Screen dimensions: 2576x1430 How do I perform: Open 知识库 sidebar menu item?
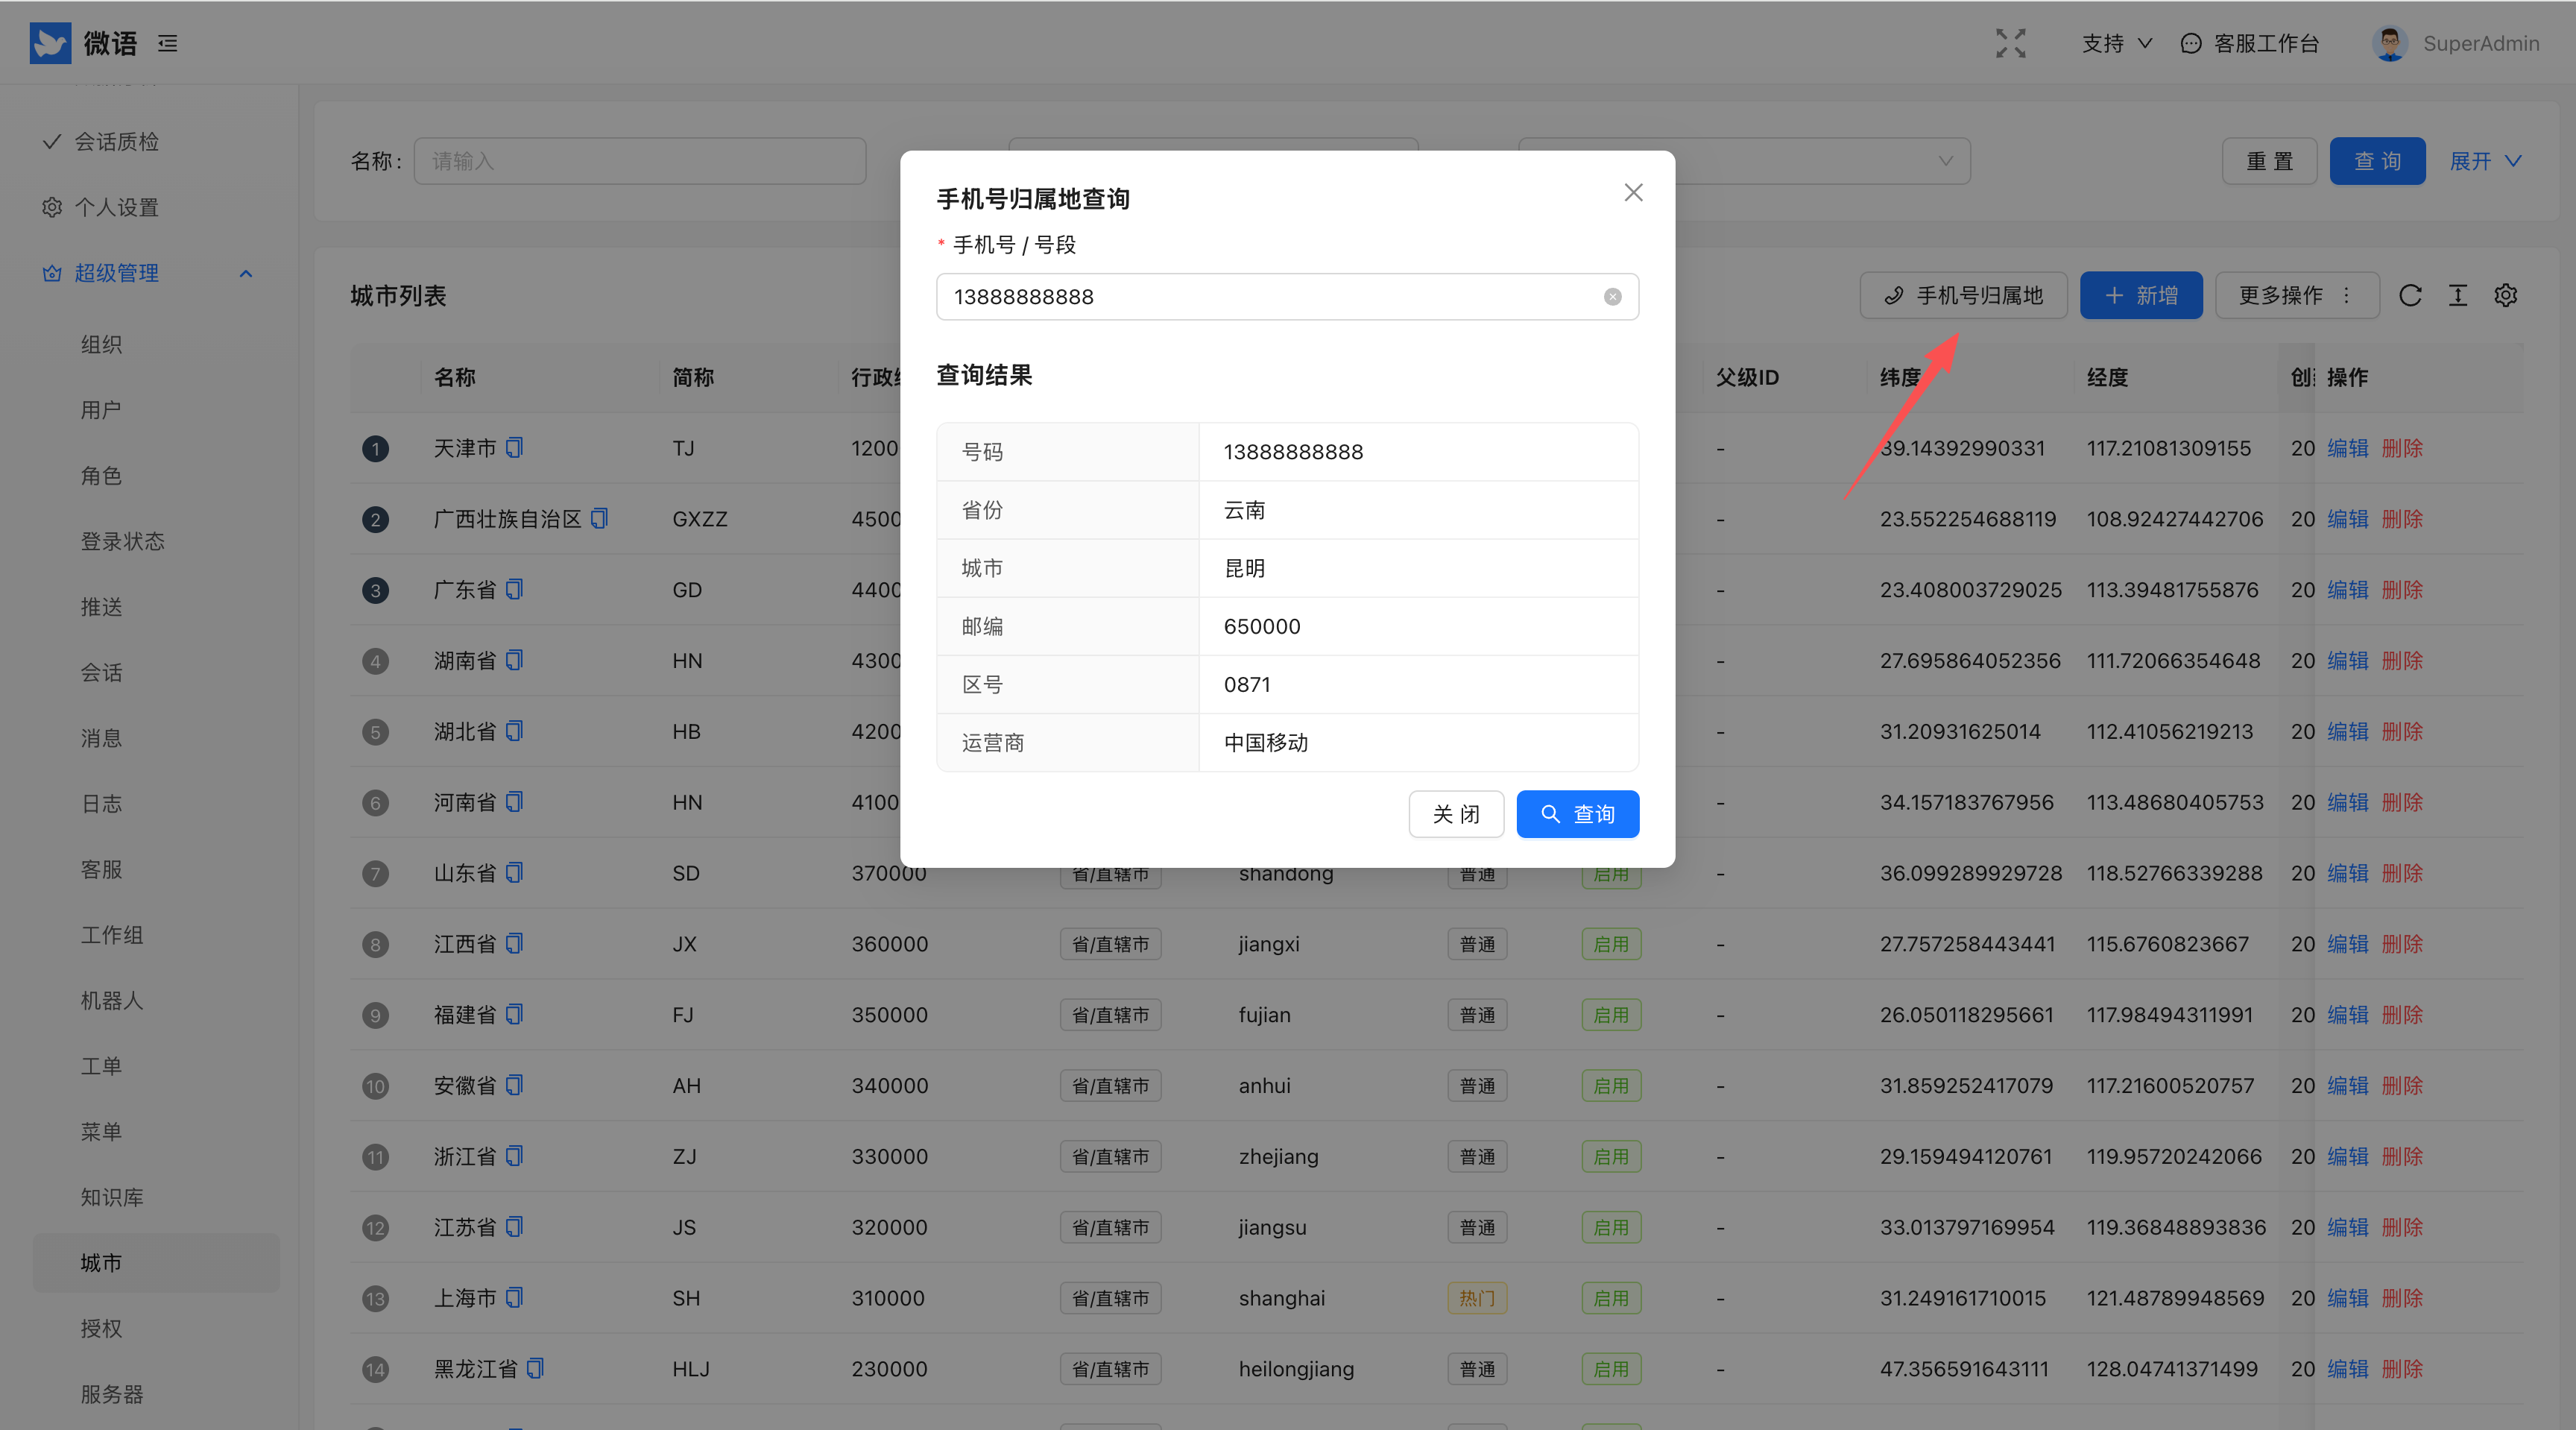[x=112, y=1197]
